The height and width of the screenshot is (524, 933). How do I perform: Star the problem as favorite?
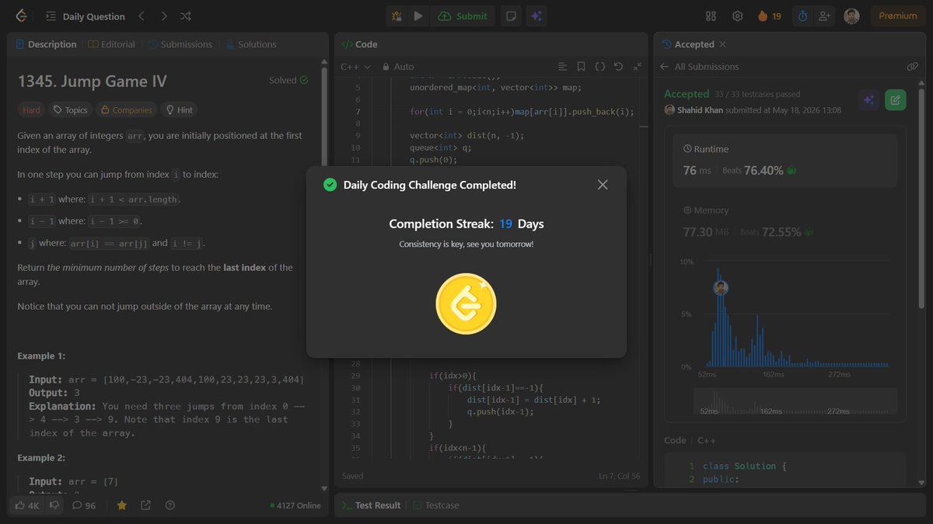pyautogui.click(x=122, y=505)
